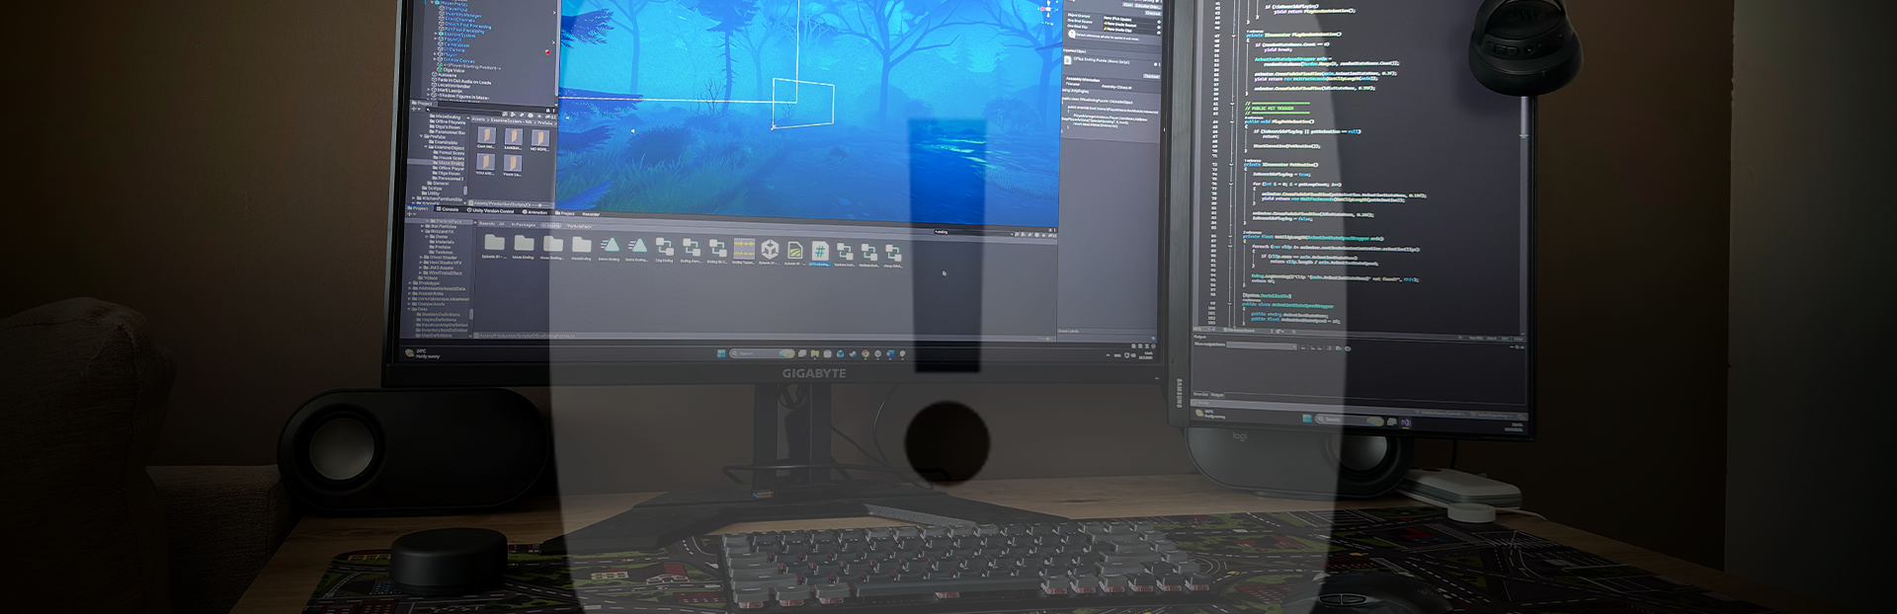Viewport: 1897px width, 614px height.
Task: Select the Recorder tab in Unity
Action: [591, 214]
